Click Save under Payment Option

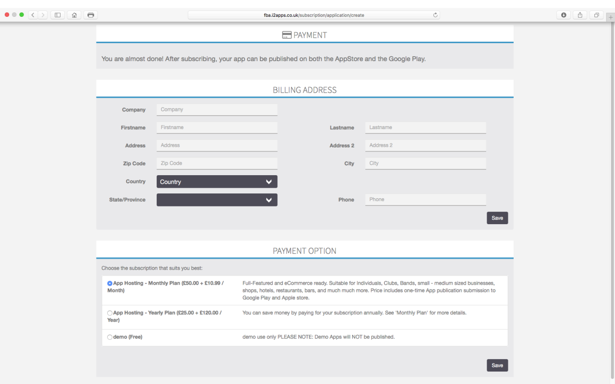(497, 365)
